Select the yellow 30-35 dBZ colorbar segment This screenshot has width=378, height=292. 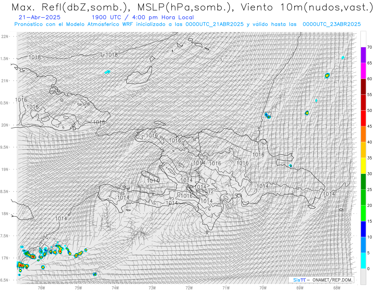click(x=363, y=166)
